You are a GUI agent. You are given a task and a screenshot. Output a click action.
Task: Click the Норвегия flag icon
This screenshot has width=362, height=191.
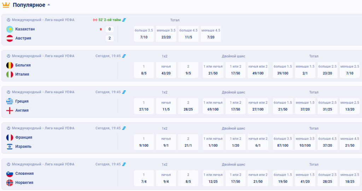pyautogui.click(x=10, y=183)
